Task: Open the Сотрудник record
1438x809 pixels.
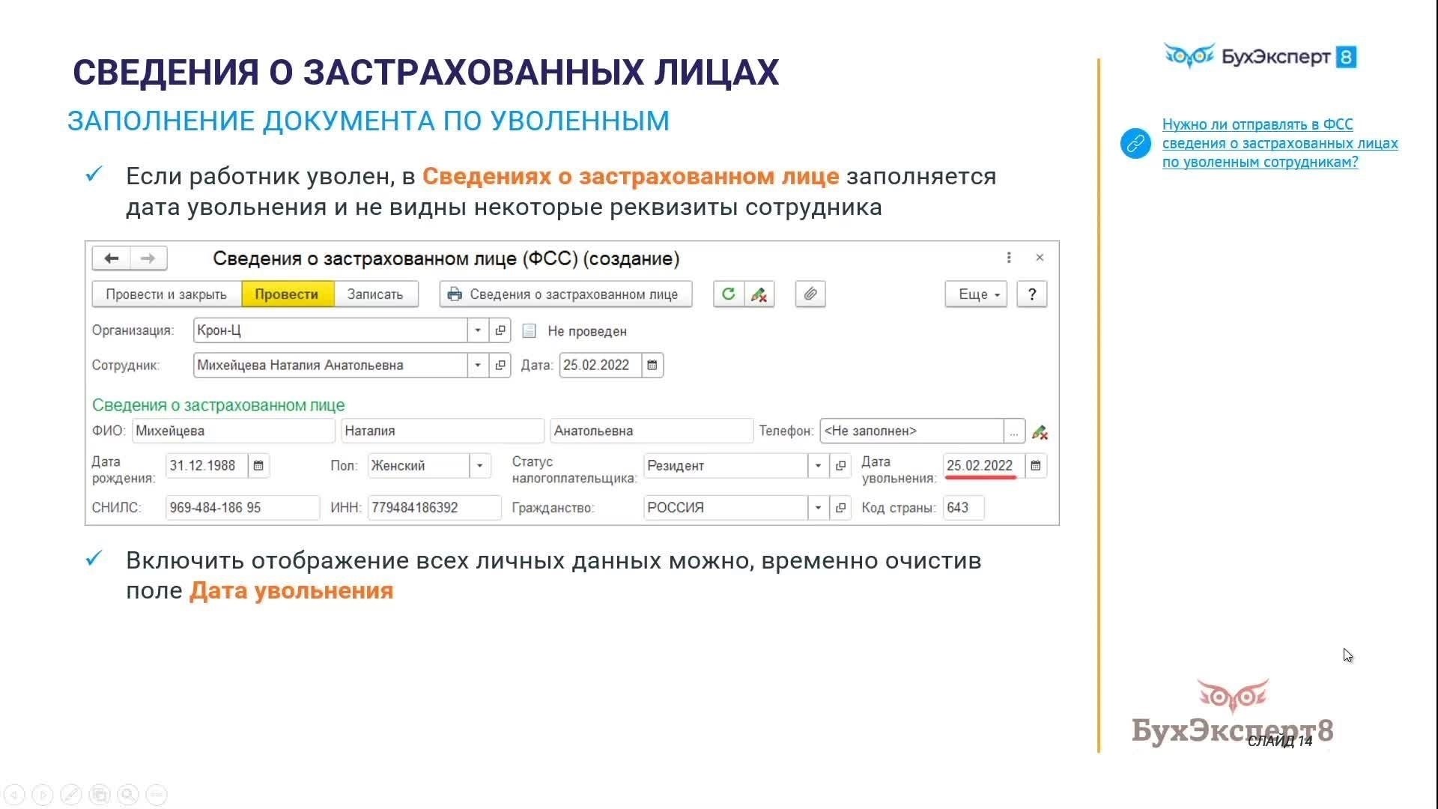Action: click(x=500, y=365)
